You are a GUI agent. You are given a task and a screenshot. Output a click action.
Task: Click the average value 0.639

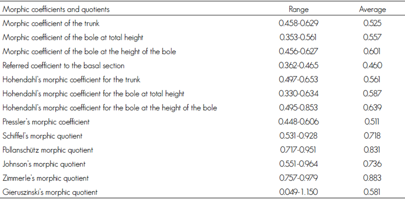(x=372, y=107)
